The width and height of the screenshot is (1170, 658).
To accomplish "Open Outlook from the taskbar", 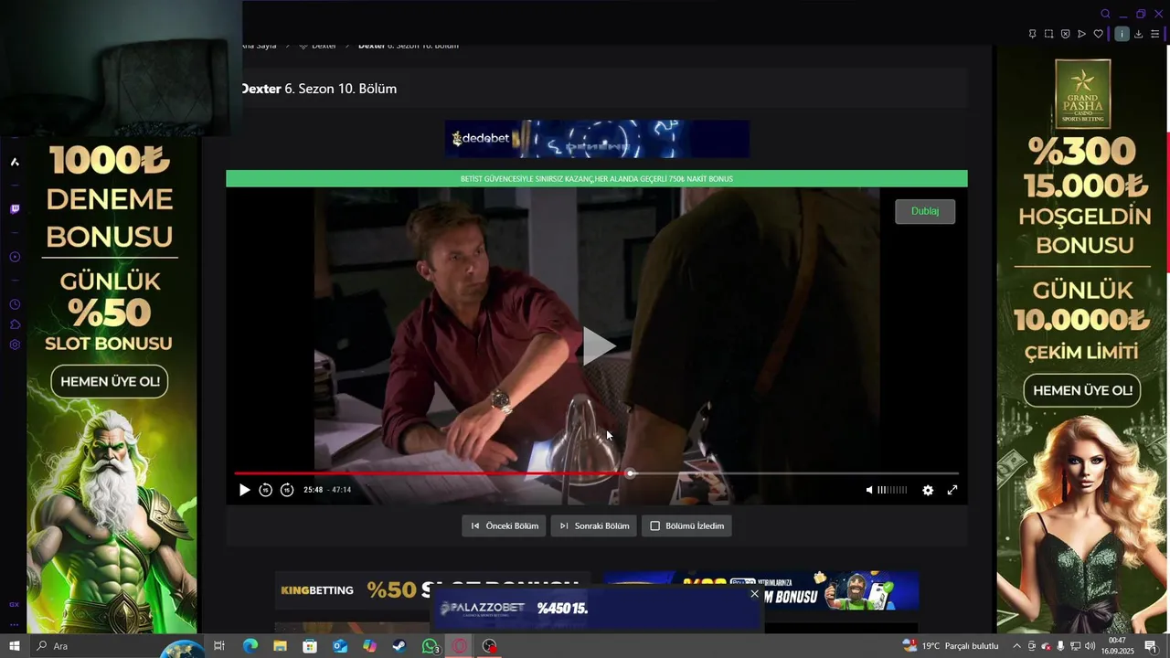I will (x=340, y=646).
